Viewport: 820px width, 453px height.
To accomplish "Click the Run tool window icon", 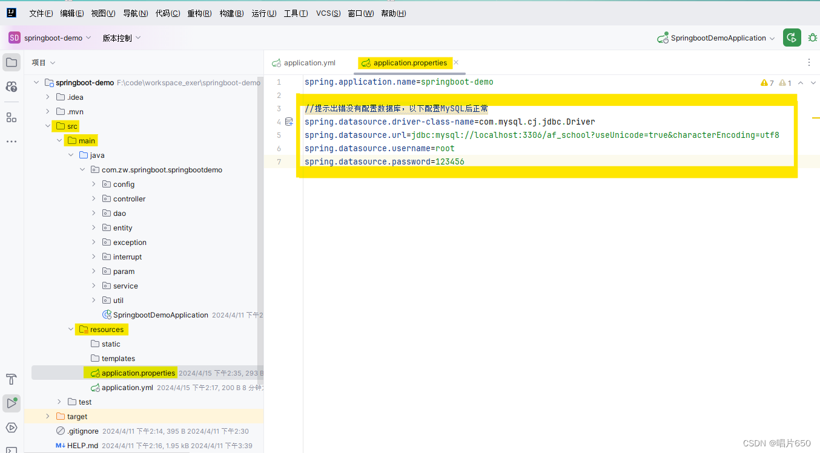I will point(11,403).
